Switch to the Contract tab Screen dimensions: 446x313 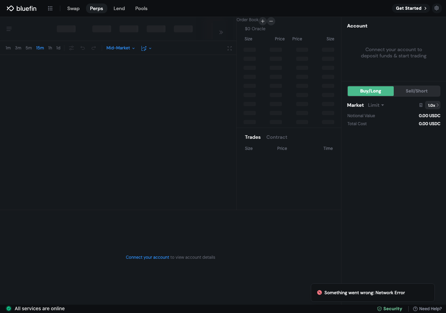[x=277, y=137]
